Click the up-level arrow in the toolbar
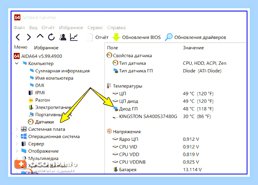This screenshot has height=185, width=258. [x=40, y=36]
